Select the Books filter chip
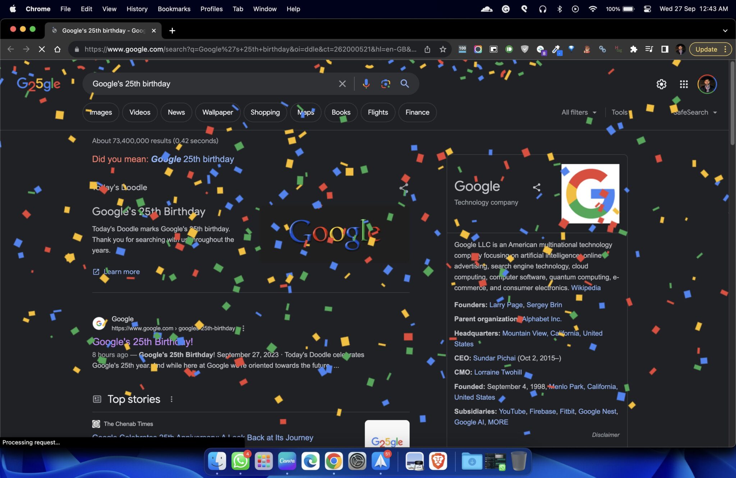The height and width of the screenshot is (478, 736). [341, 112]
